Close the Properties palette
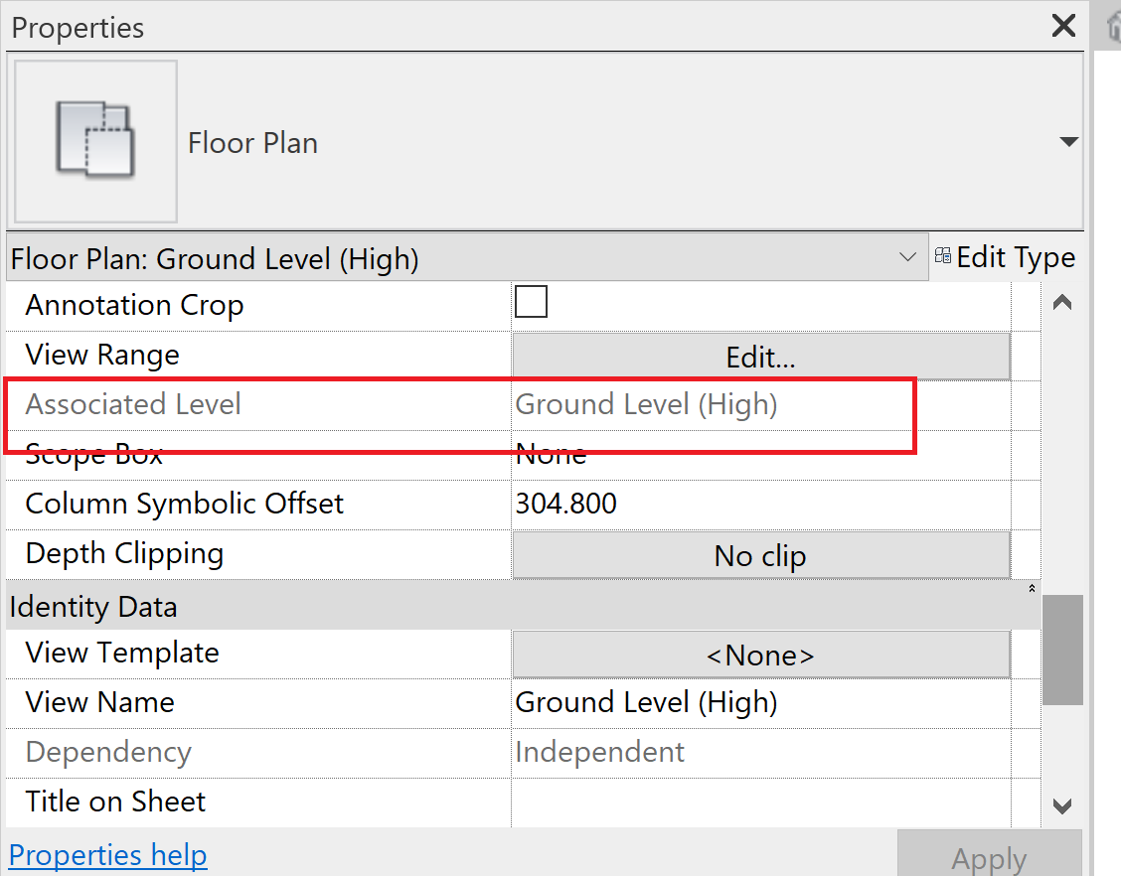 point(1063,26)
